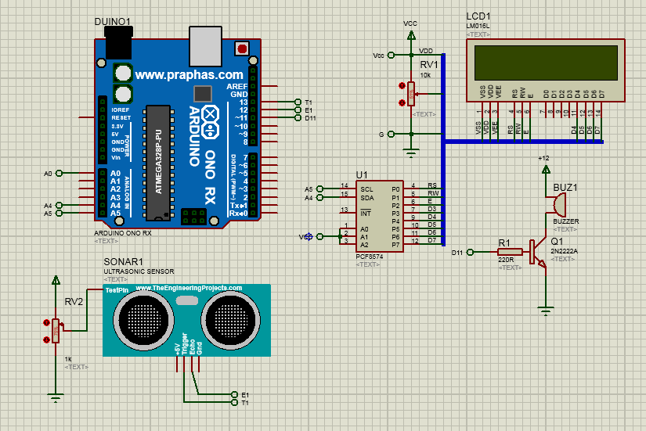Click the www.praphas.com text on the board
The height and width of the screenshot is (431, 646).
pos(189,74)
